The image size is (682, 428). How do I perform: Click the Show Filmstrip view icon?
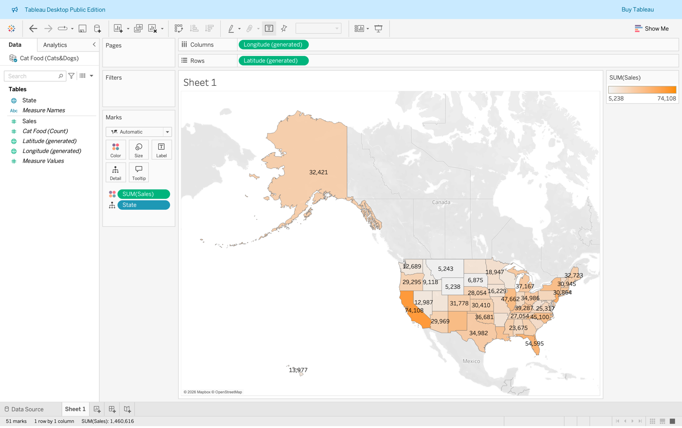pos(662,421)
